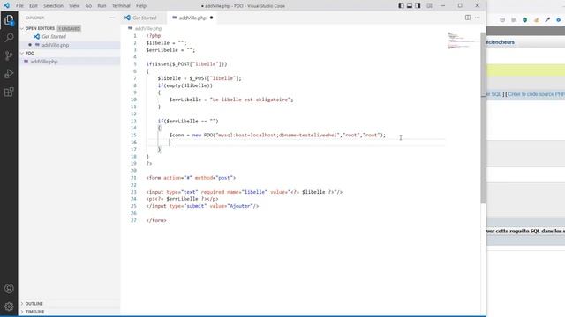Click the editor vertical scrollbar

click(483, 118)
